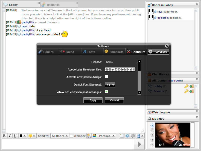Click the new room link
Screen dimensions: 201x151
point(174,81)
